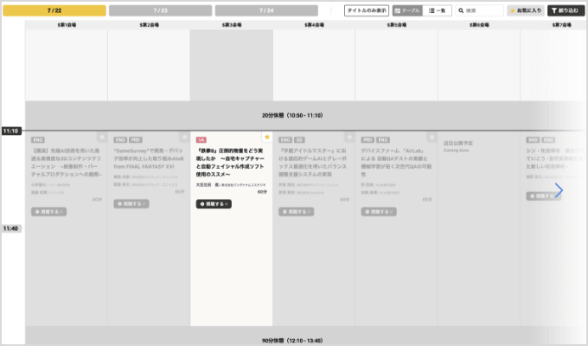588x346 pixels.
Task: Switch to the 7/24 date tab
Action: tap(266, 10)
